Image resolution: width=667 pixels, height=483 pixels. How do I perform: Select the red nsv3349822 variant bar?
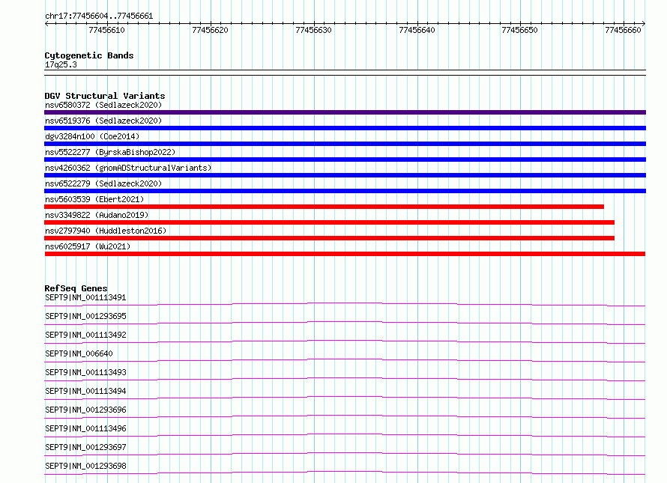[329, 222]
